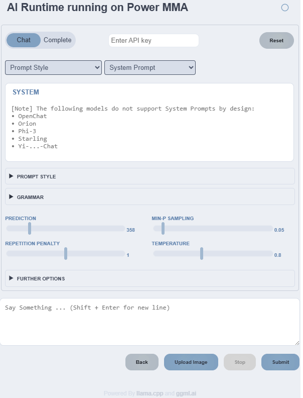Open the System Prompt dropdown
303x398 pixels.
point(149,67)
